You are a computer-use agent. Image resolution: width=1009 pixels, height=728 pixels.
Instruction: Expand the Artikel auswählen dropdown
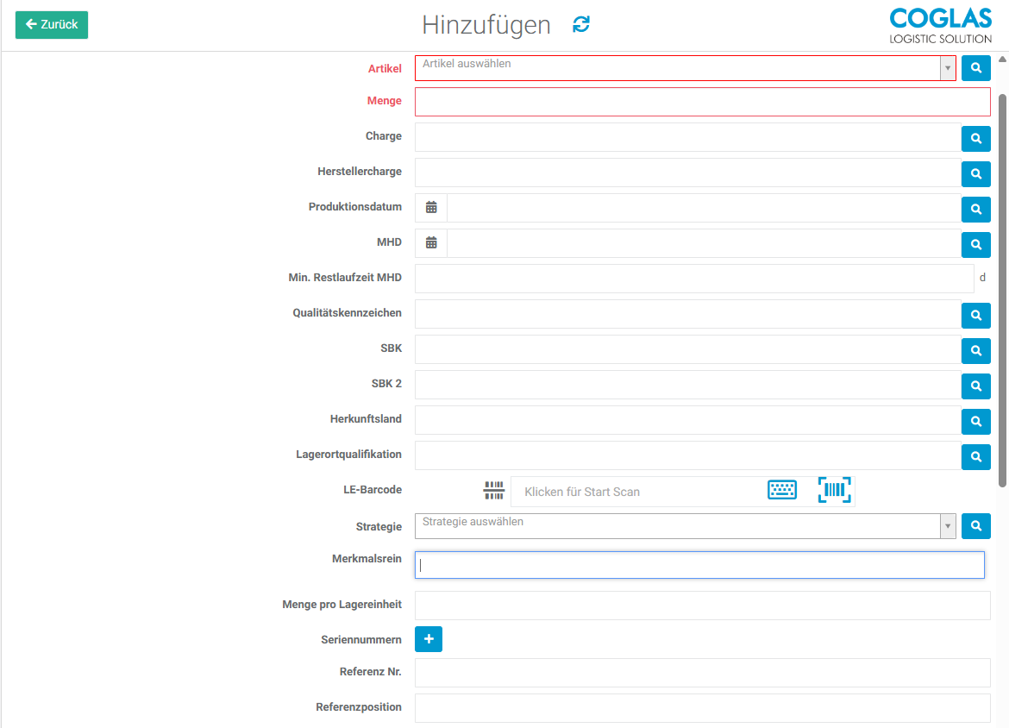(x=947, y=67)
